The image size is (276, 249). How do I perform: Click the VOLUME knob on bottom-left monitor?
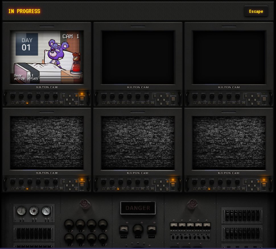[55, 182]
